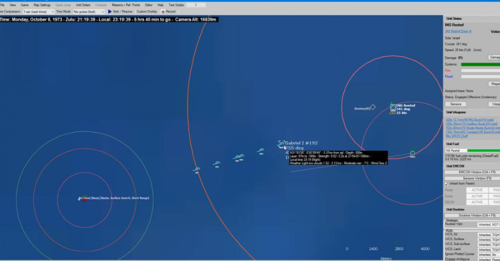Viewport: 500px width, 261px height.
Task: Open Nuclear Wpn doctrine dropdown
Action: click(x=489, y=225)
